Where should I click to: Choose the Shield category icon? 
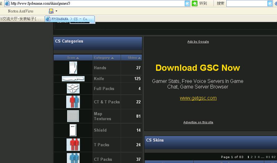point(73,130)
